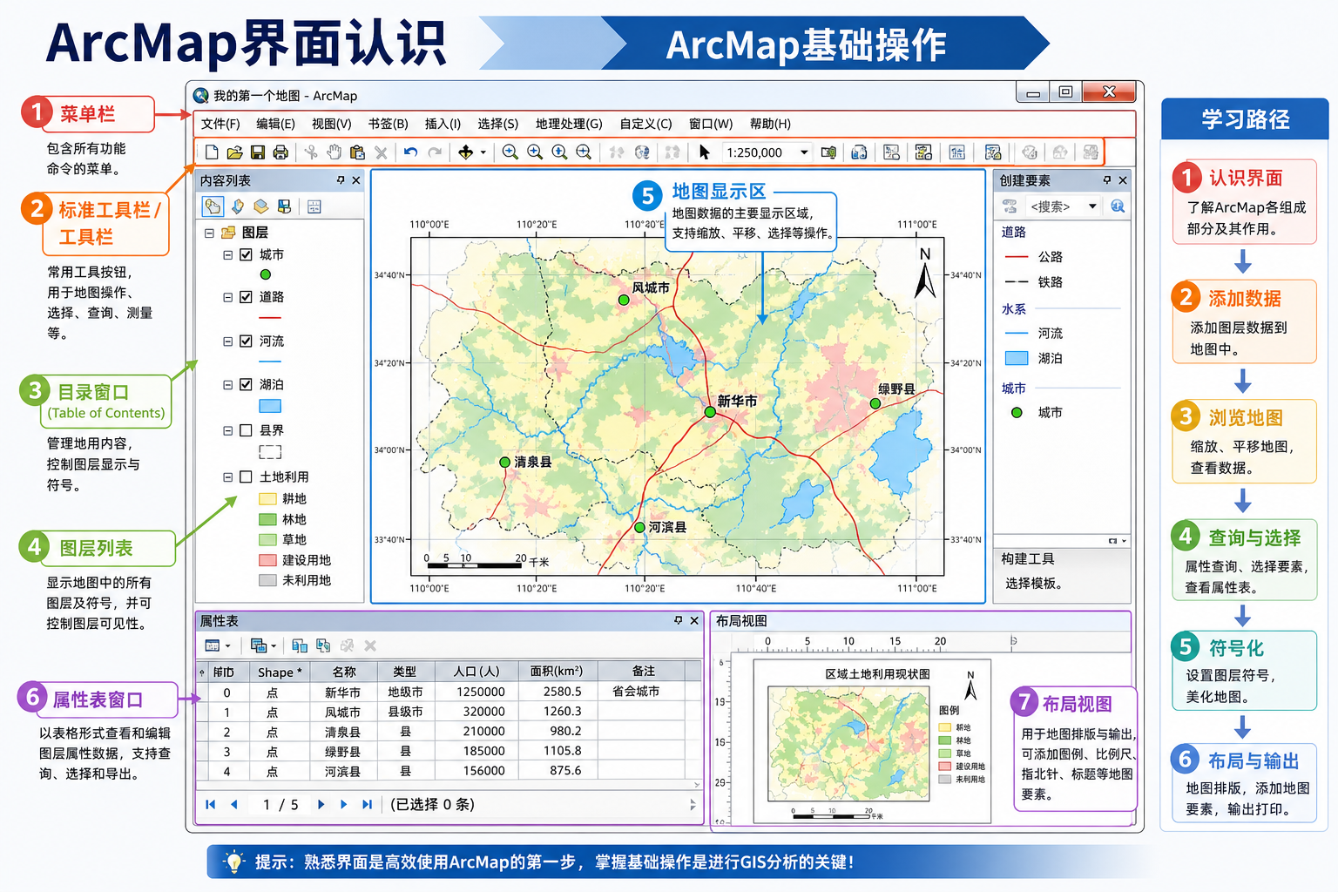Collapse the 城市 layer tree node
This screenshot has height=892, width=1338.
[228, 255]
